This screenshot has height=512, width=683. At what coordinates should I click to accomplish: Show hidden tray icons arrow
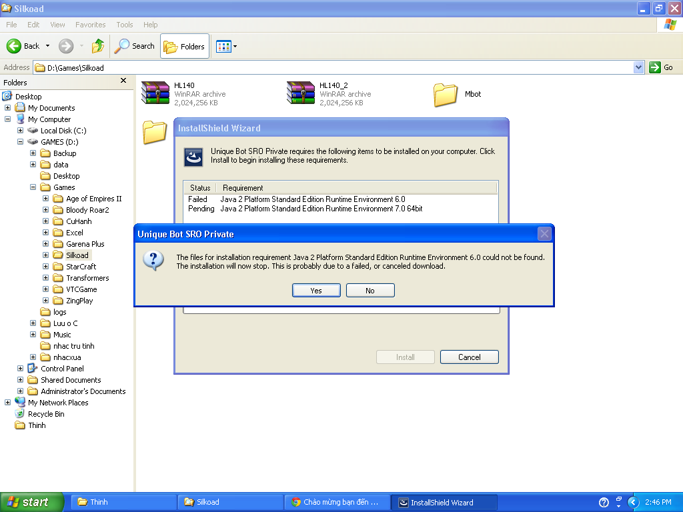pyautogui.click(x=634, y=502)
